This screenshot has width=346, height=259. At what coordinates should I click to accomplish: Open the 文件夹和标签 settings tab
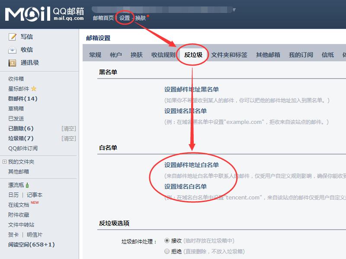click(229, 55)
